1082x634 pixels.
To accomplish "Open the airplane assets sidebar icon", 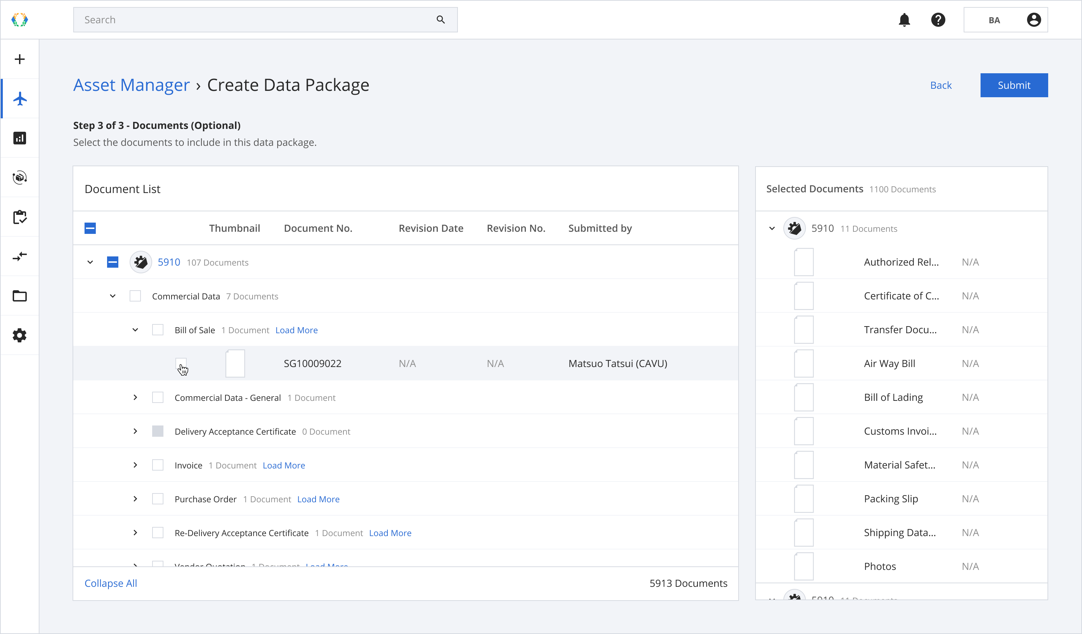I will (19, 99).
